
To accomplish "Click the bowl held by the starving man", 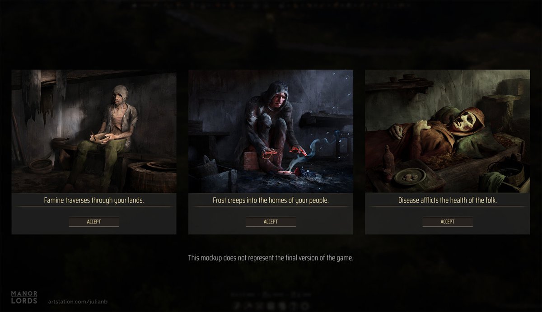I will tap(104, 137).
